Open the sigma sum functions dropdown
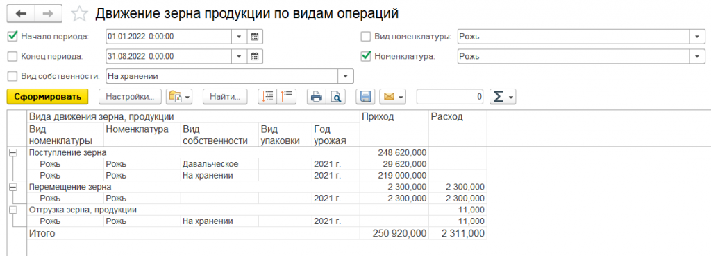Image resolution: width=711 pixels, height=256 pixels. 503,97
